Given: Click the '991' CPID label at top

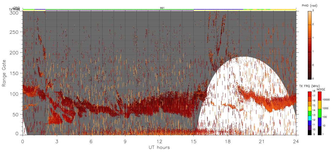Looking at the screenshot, I should [162, 8].
